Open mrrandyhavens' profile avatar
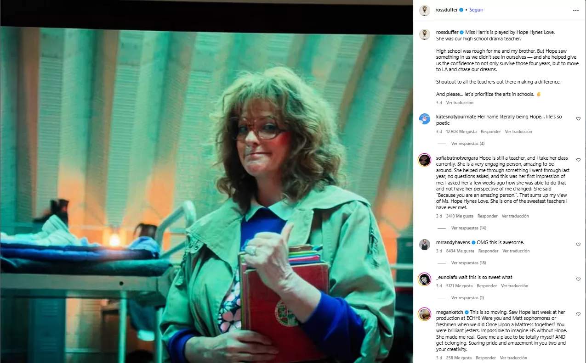Viewport: 586px width, 363px height. click(x=424, y=245)
